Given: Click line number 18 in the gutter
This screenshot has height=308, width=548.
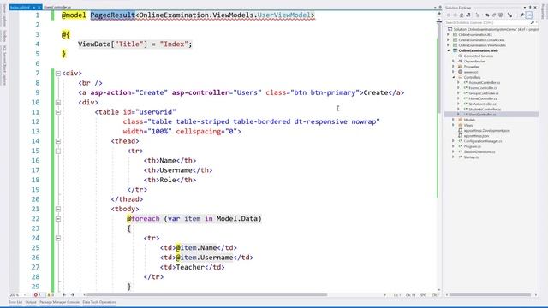Looking at the screenshot, I should (36, 180).
